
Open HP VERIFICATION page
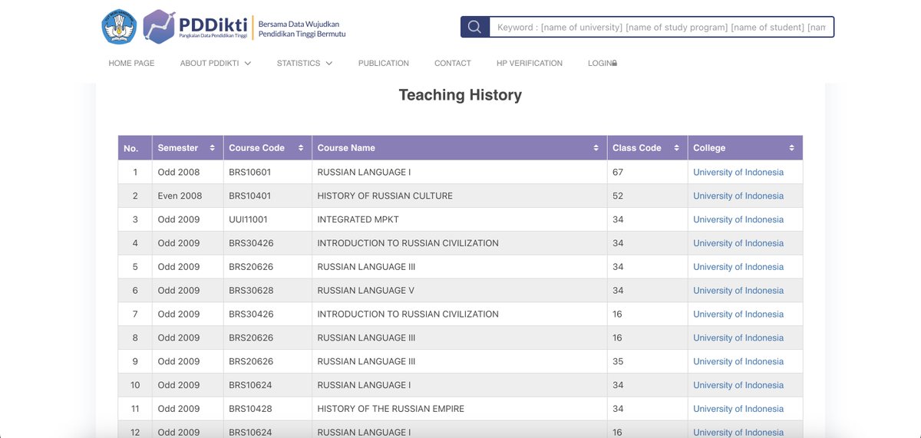pos(530,63)
